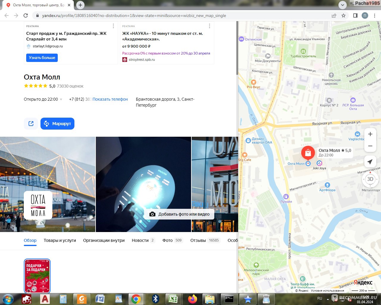This screenshot has width=381, height=305.
Task: Click the share/open in new window button
Action: coord(31,124)
